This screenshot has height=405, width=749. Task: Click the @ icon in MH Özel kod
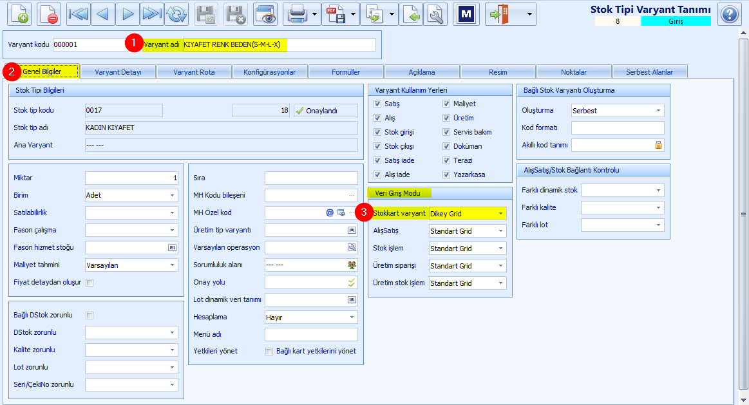pos(330,212)
